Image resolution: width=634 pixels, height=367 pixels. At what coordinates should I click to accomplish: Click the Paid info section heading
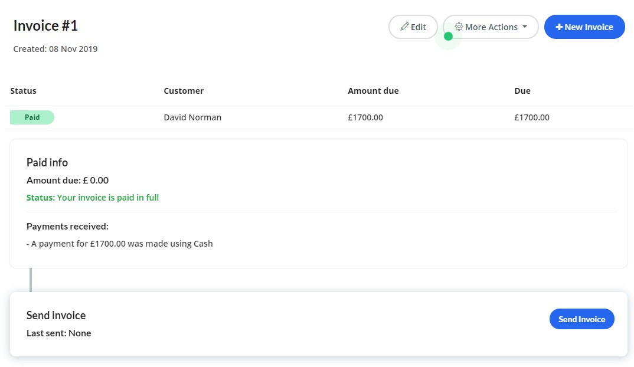tap(47, 162)
